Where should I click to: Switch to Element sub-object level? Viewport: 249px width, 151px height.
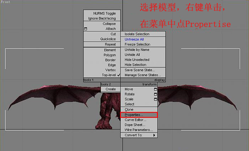pos(110,50)
